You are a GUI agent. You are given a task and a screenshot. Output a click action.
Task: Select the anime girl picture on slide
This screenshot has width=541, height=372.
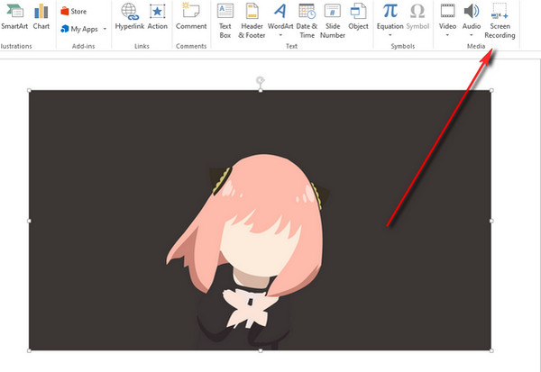point(261,221)
